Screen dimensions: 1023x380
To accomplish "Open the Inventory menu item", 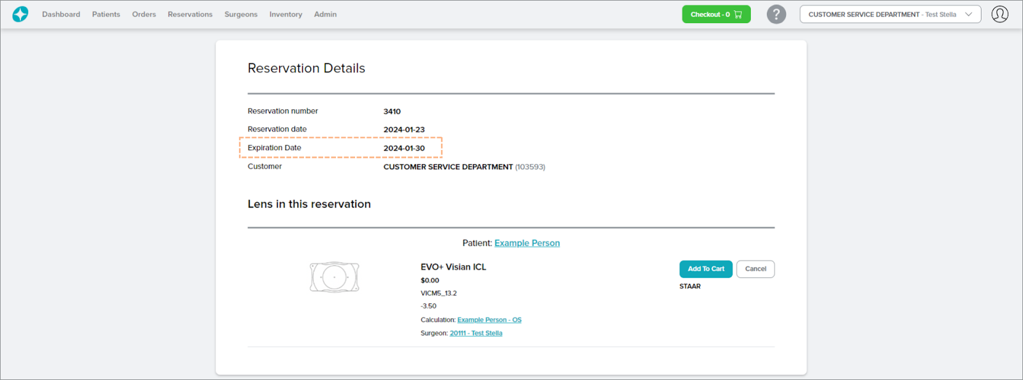I will point(285,14).
